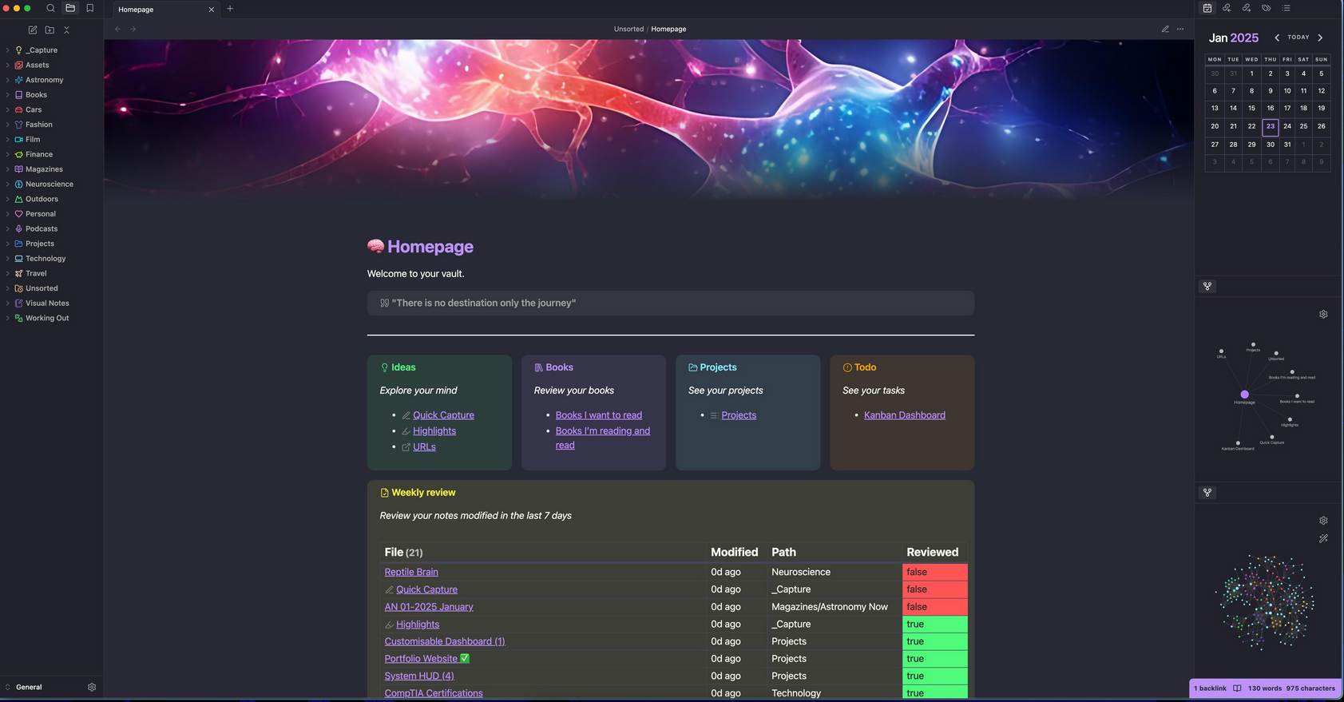Navigate back with the left arrow

[x=117, y=29]
